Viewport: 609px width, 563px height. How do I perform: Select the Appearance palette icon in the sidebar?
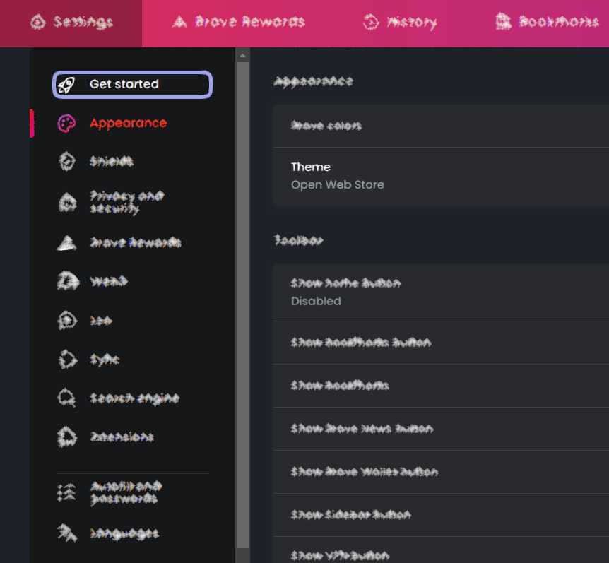66,124
